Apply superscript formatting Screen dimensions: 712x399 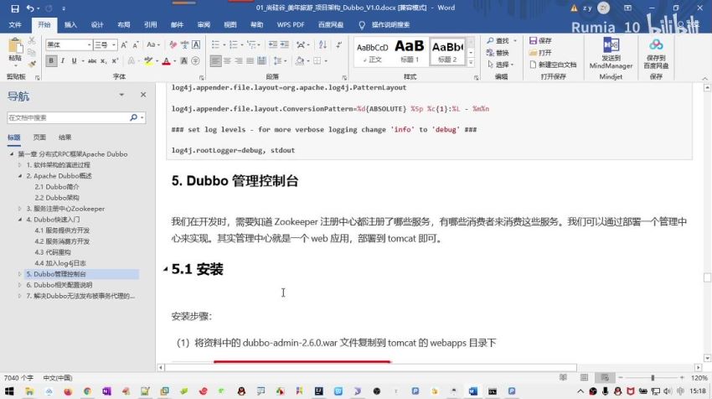115,61
